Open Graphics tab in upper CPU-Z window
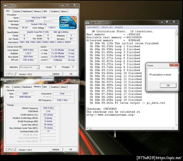The width and height of the screenshot is (183, 161). point(55,12)
